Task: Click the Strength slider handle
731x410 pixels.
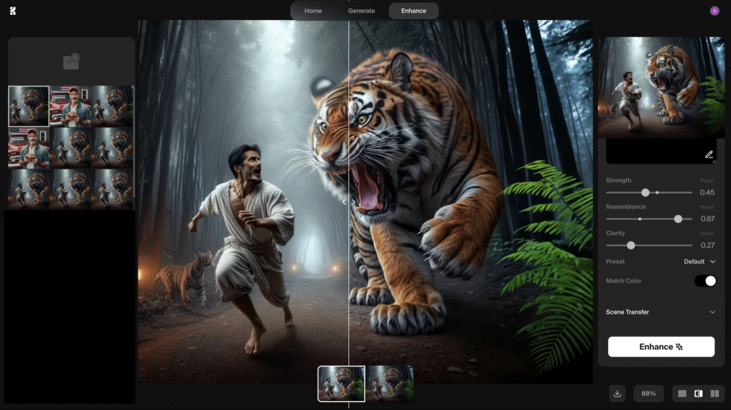Action: (645, 193)
